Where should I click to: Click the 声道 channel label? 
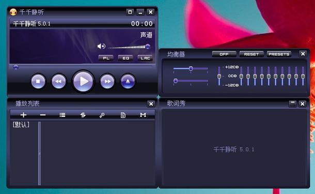pyautogui.click(x=146, y=35)
